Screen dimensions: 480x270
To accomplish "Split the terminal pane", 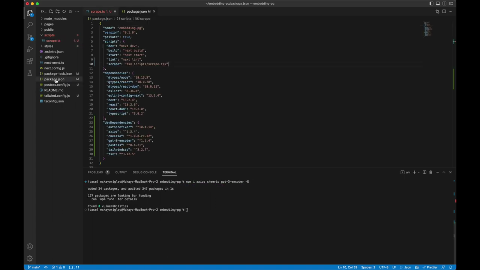I will pos(424,172).
